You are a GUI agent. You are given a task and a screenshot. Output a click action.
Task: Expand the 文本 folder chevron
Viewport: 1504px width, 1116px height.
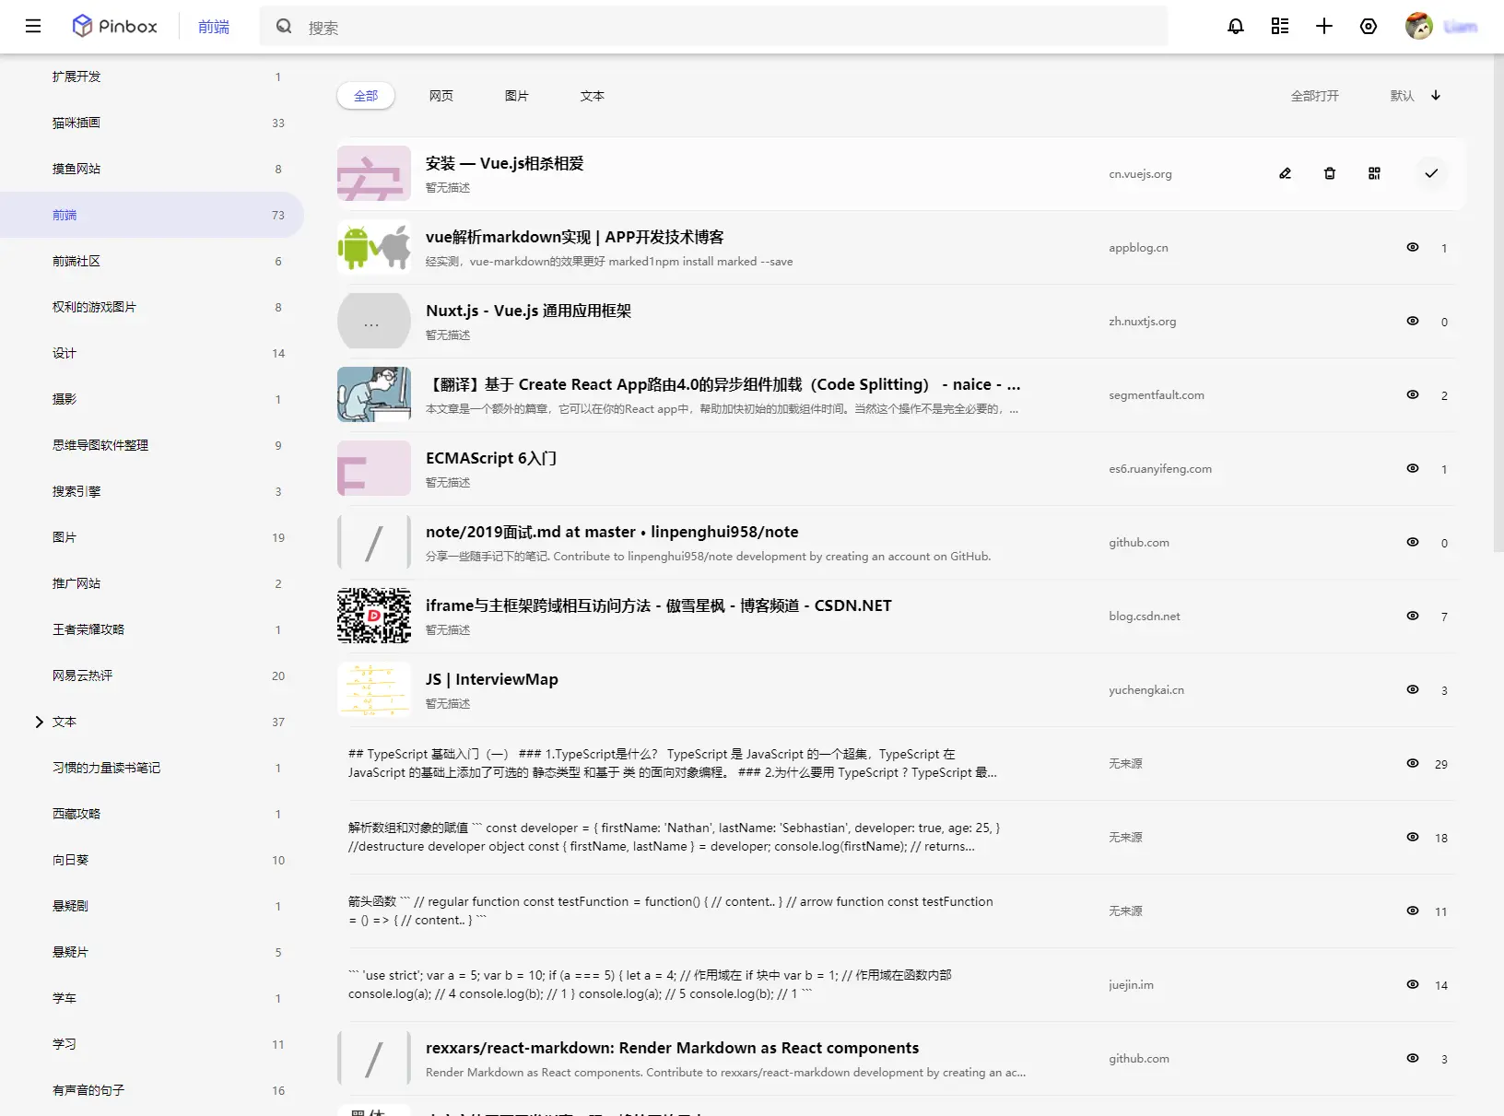[39, 722]
